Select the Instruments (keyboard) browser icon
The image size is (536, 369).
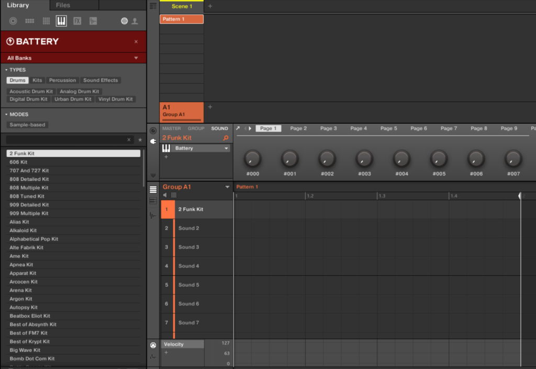point(61,21)
